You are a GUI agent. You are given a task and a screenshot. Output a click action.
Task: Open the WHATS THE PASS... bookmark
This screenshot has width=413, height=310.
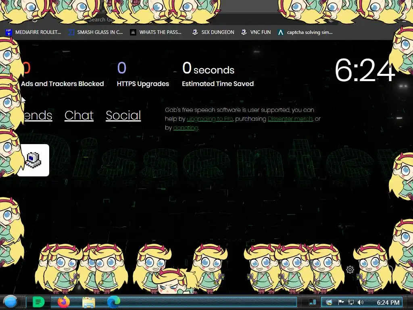pyautogui.click(x=156, y=32)
